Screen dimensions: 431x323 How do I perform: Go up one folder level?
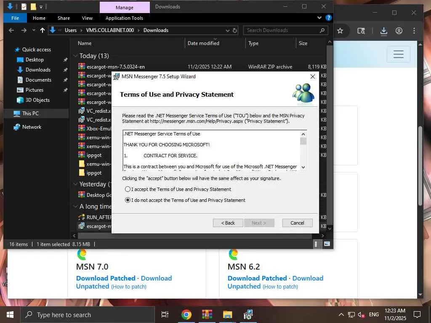click(x=43, y=30)
